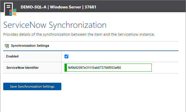The width and height of the screenshot is (186, 112).
Task: Click the ServiceNow Synchronization page heading
Action: [x=55, y=25]
